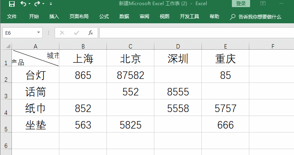Click the Save icon in quick access toolbar
Viewport: 294px width, 155px height.
(x=12, y=4)
